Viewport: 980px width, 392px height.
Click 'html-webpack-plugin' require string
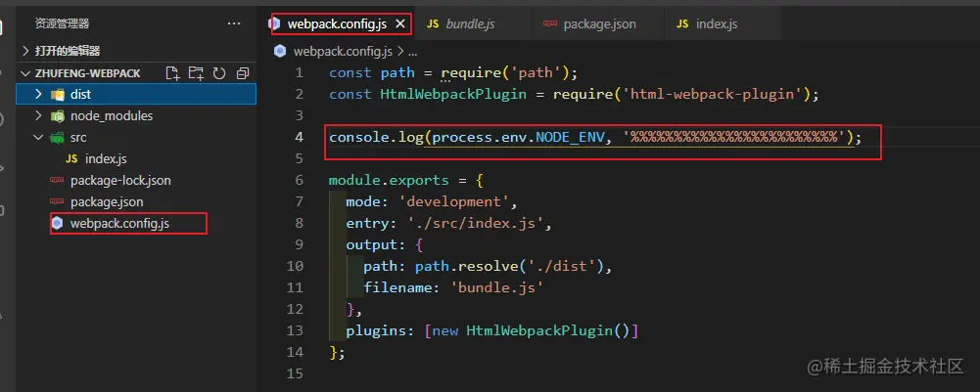[x=713, y=94]
